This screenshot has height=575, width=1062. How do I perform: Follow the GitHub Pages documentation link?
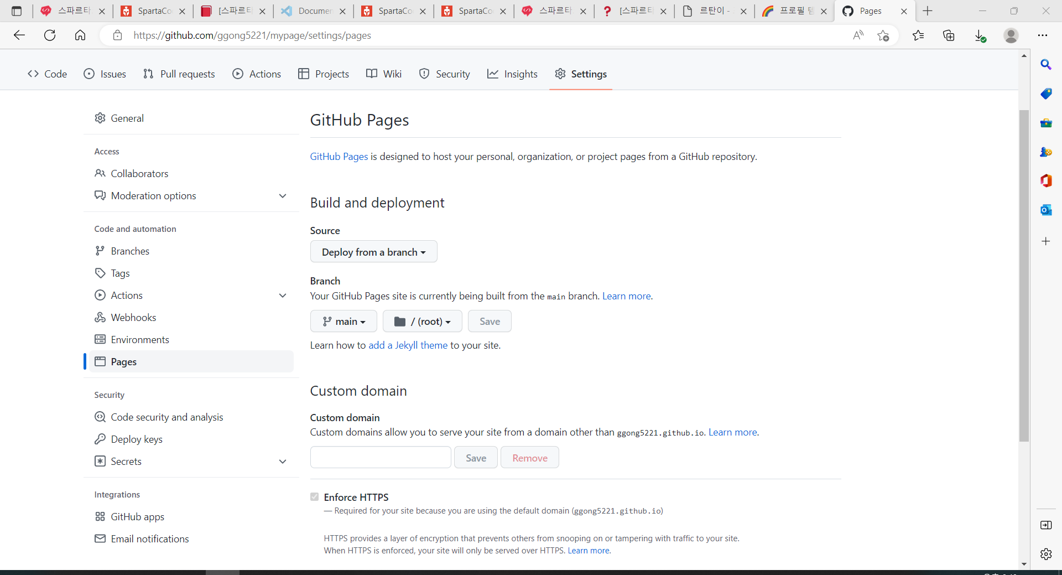coord(339,157)
